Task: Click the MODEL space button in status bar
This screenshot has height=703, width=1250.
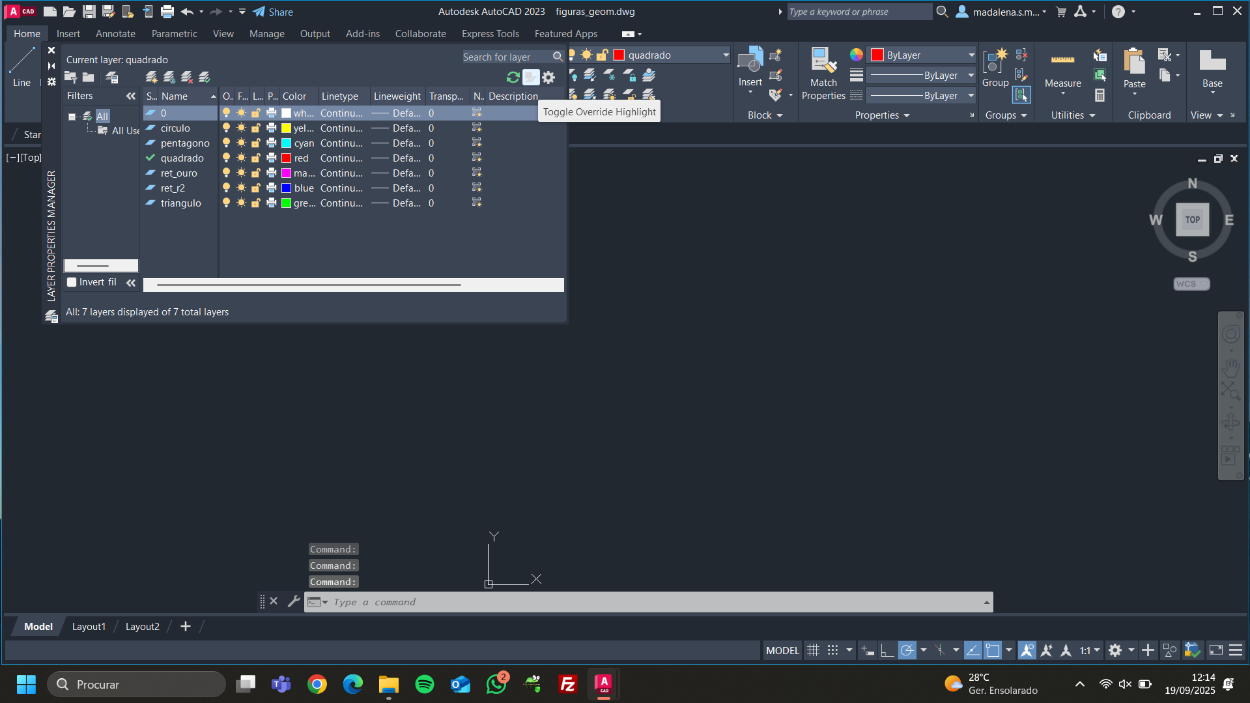Action: pyautogui.click(x=782, y=650)
